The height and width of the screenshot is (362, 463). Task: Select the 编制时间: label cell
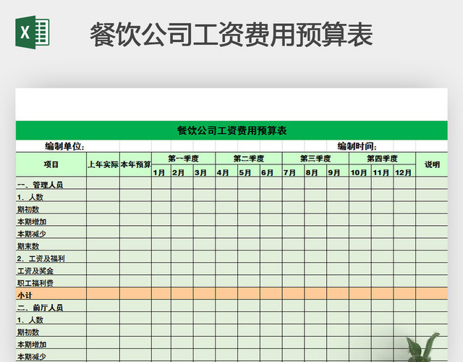point(357,146)
